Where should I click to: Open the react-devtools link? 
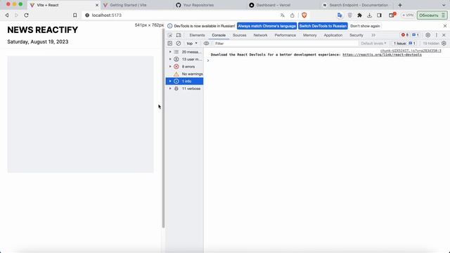pyautogui.click(x=382, y=55)
